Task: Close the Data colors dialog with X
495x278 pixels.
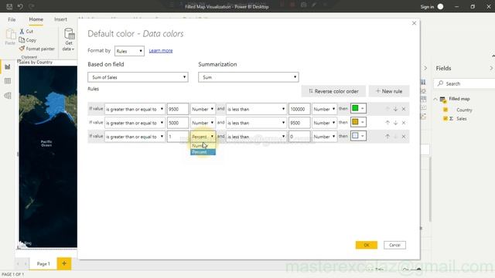Action: [x=415, y=23]
